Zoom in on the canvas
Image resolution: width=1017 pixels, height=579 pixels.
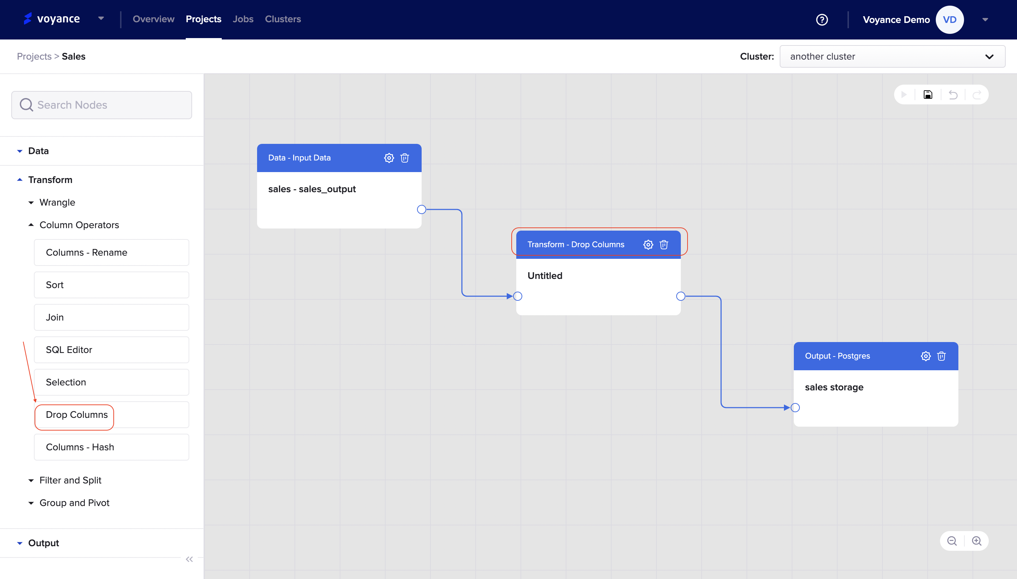[976, 541]
